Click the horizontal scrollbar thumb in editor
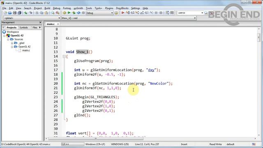The width and height of the screenshot is (263, 148). [96, 139]
